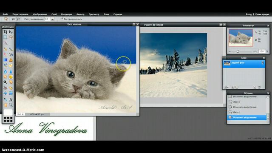
Task: Select the Smudge tool
Action: [x=6, y=76]
